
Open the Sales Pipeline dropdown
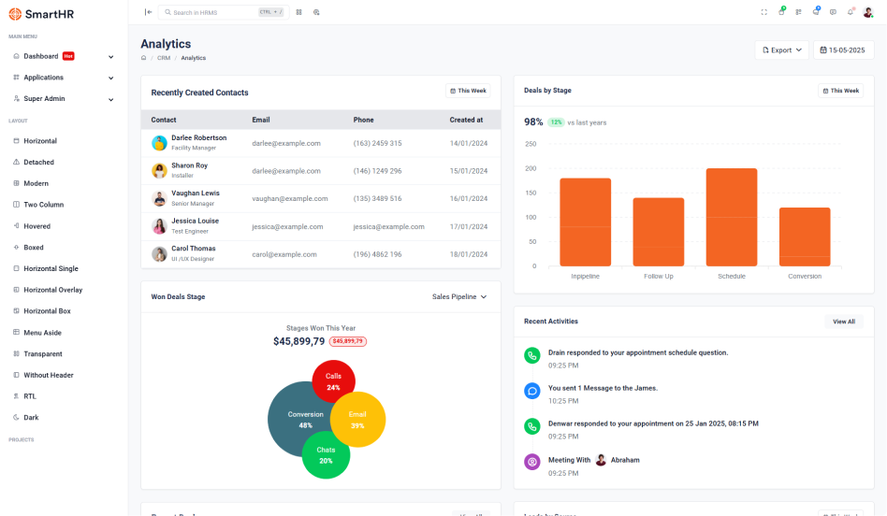[459, 297]
